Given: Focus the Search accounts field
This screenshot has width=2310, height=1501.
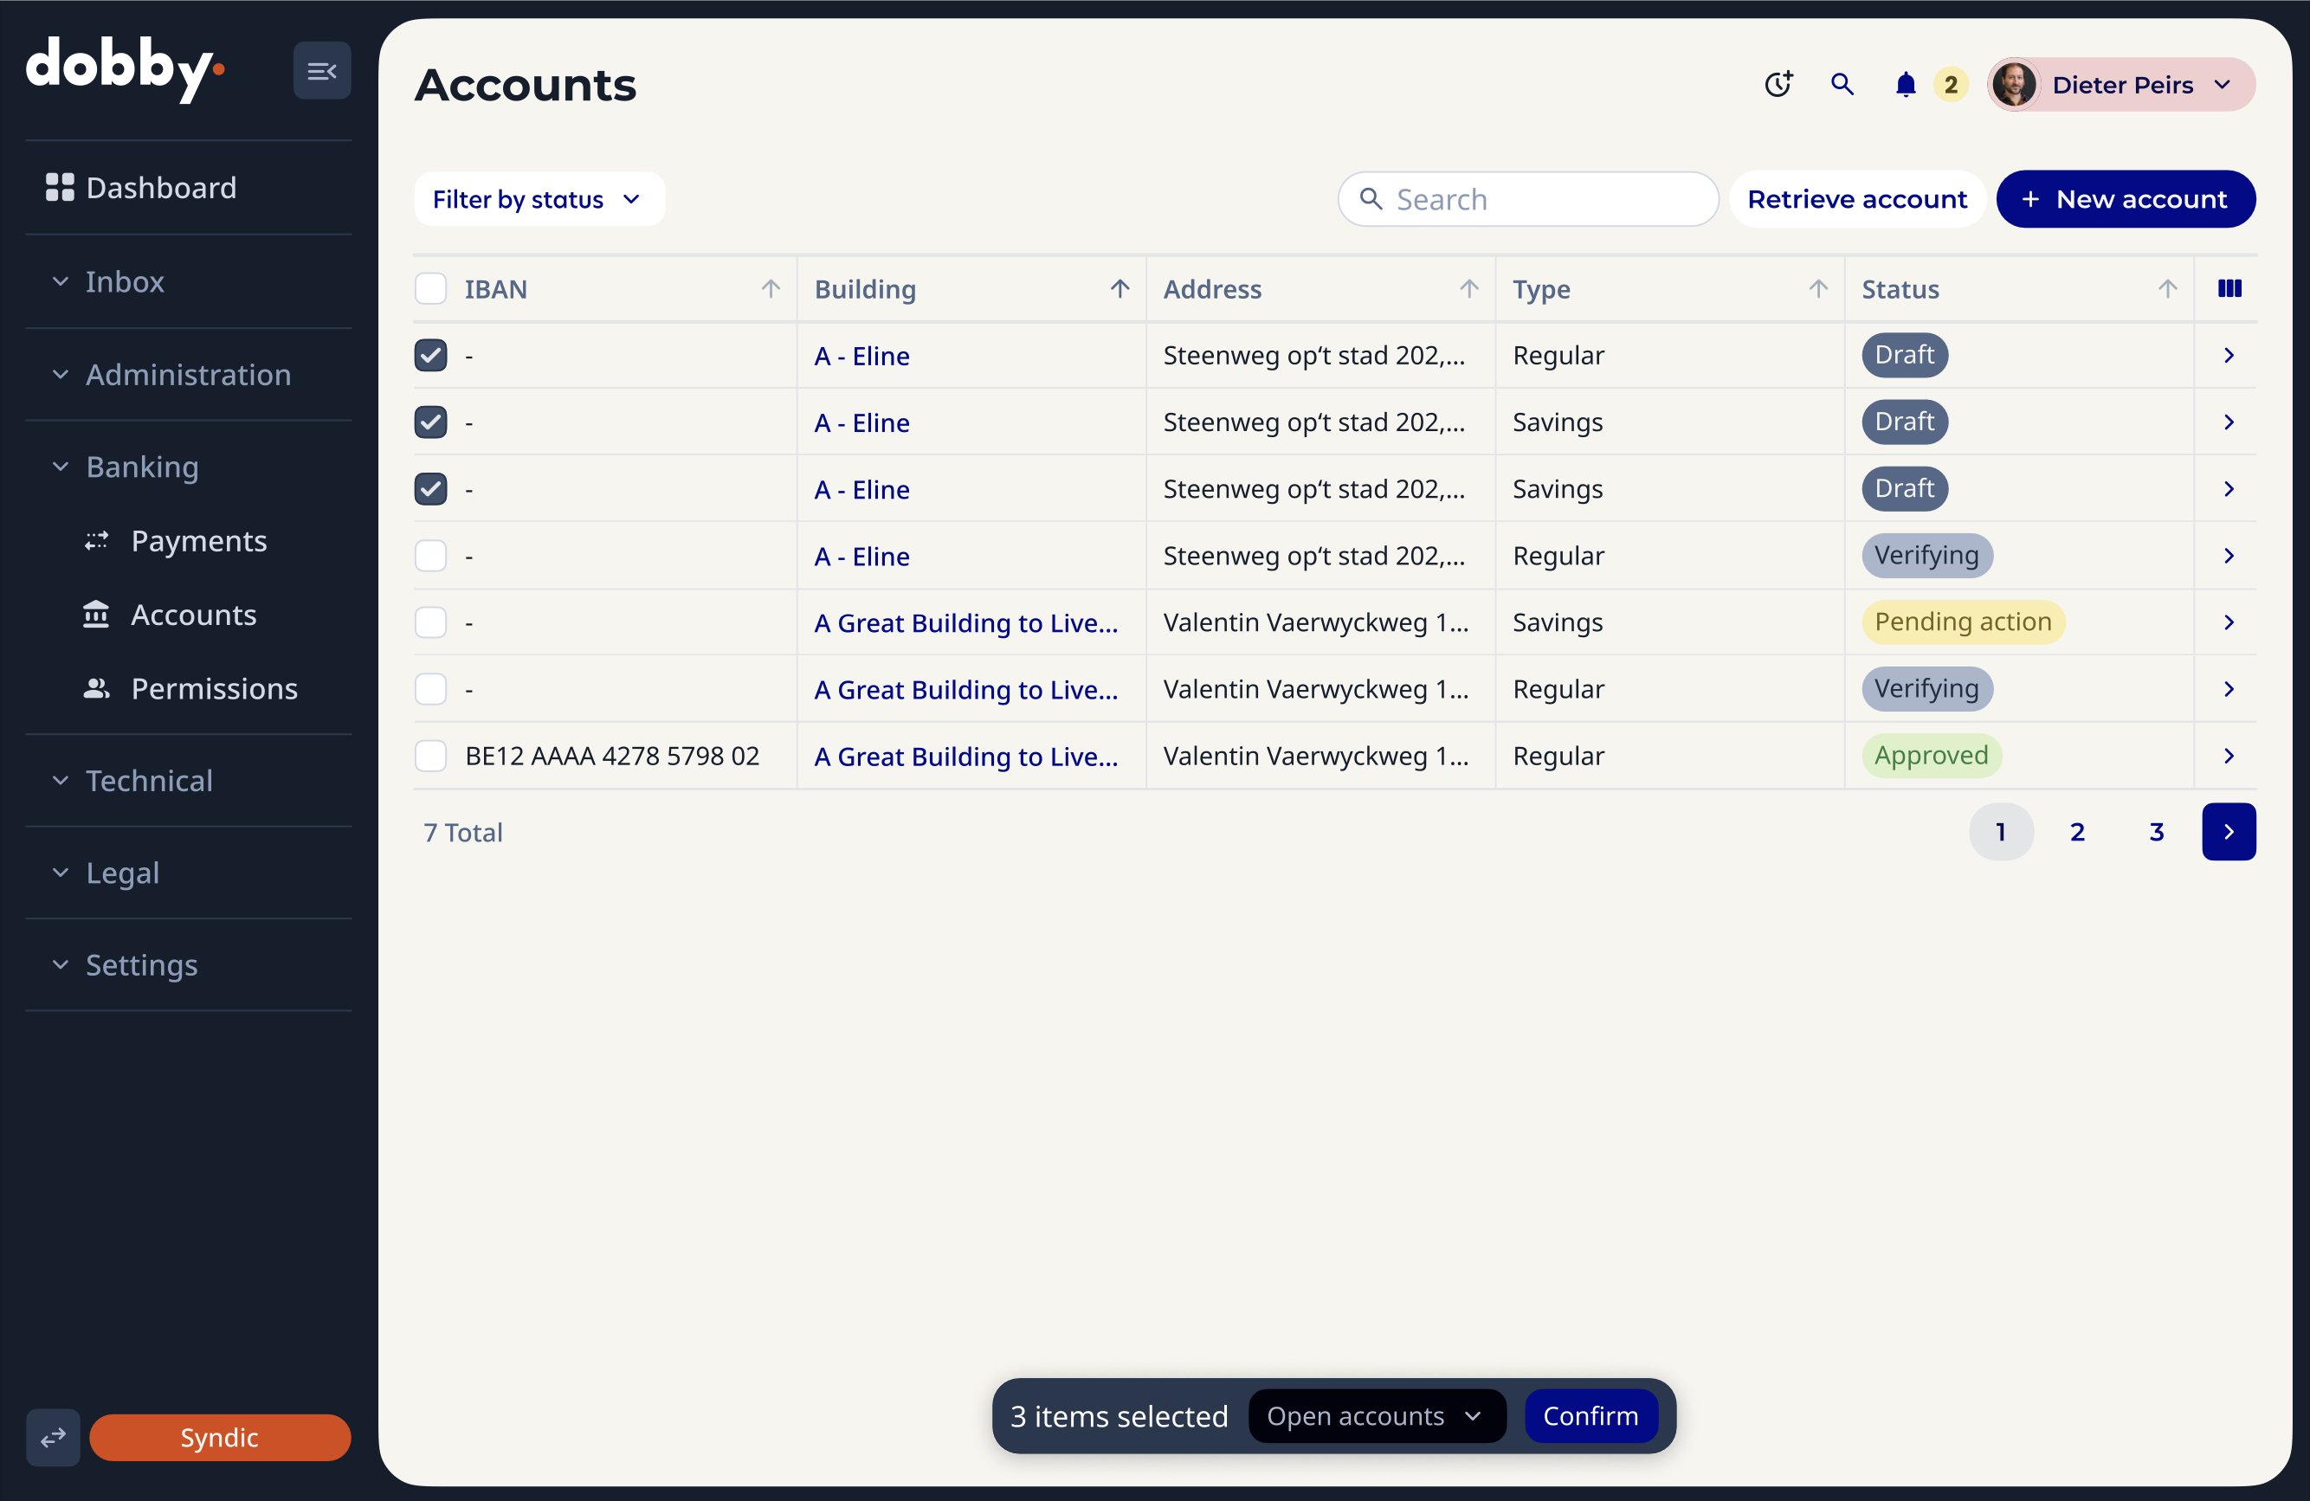Looking at the screenshot, I should [1543, 199].
